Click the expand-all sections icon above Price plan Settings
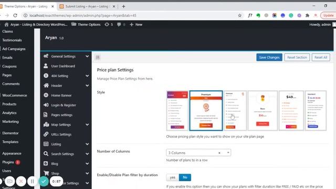Viewport: 336px width, 189px height. click(98, 57)
